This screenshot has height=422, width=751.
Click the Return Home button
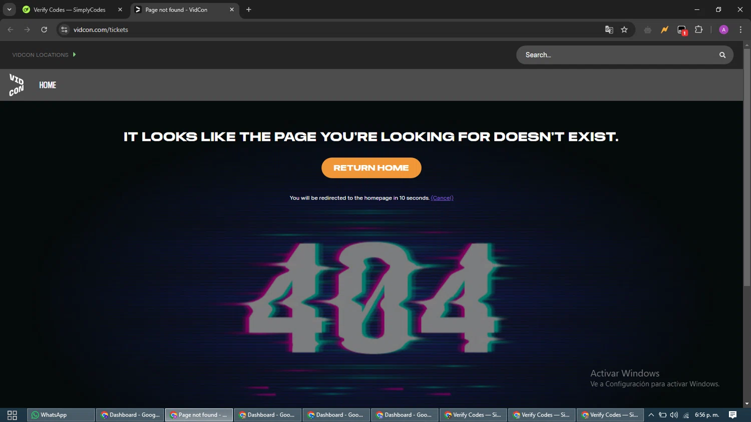[371, 168]
